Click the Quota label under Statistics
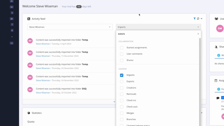Viewport: 224px width, 126px height. (31, 122)
